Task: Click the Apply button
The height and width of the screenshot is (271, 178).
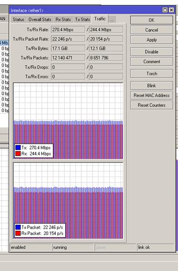Action: pyautogui.click(x=151, y=40)
